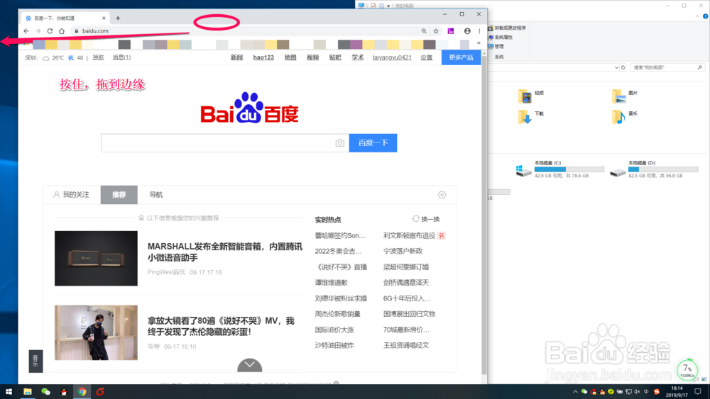Image resolution: width=710 pixels, height=399 pixels.
Task: Open the 消息(1) link
Action: coord(122,57)
